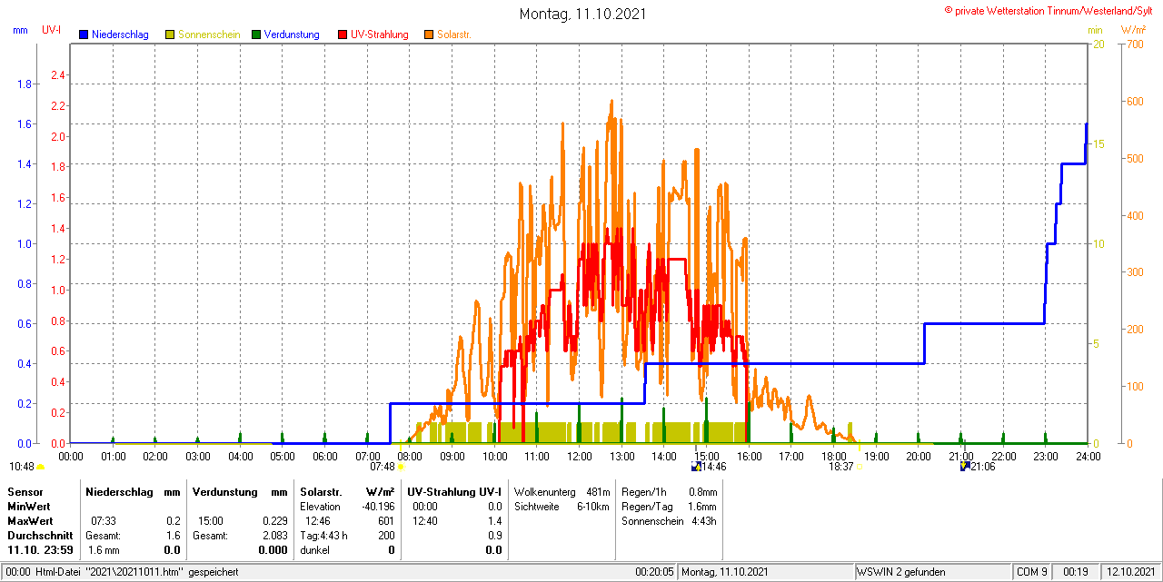1163x582 pixels.
Task: Click status bar 00:19 field
Action: [x=1076, y=572]
